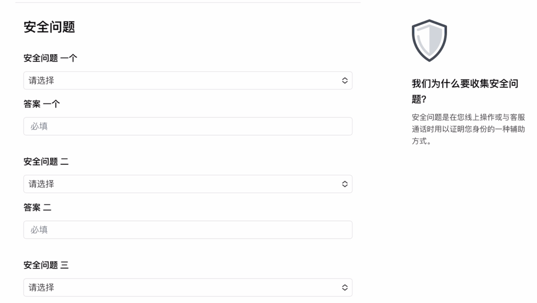Viewport: 537px width, 303px height.
Task: Click the up-down arrows of security question two
Action: pyautogui.click(x=345, y=184)
